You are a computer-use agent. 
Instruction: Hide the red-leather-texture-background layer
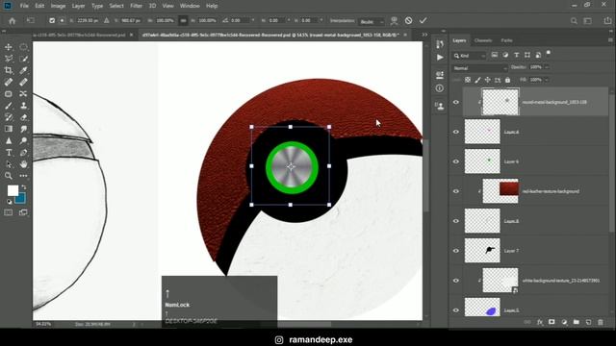[x=455, y=191]
